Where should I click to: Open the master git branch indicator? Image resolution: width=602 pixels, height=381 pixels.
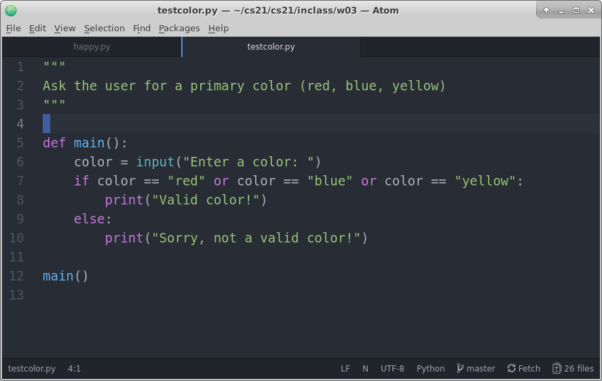pos(476,368)
